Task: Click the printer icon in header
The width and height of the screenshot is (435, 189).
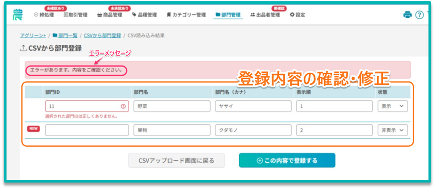Action: (x=407, y=15)
